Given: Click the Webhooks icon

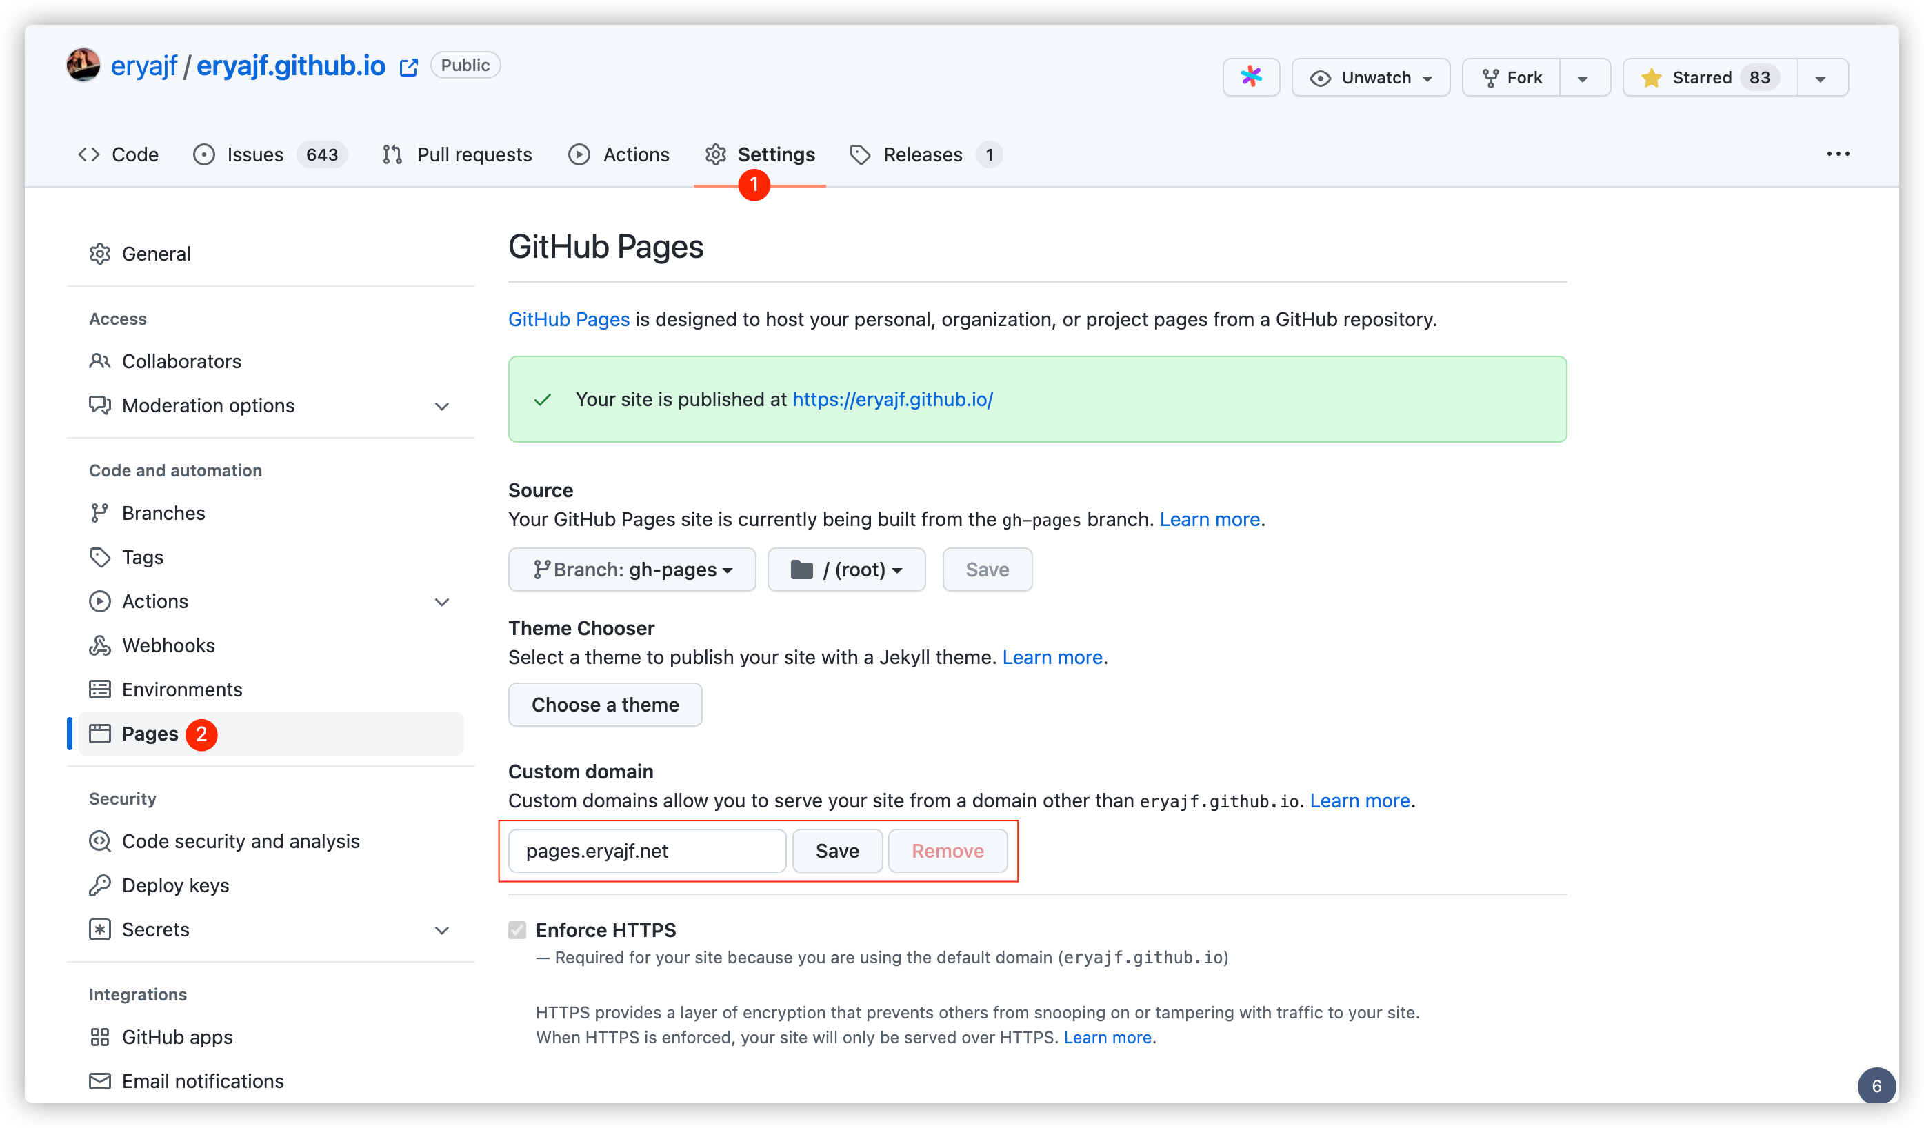Looking at the screenshot, I should [100, 645].
